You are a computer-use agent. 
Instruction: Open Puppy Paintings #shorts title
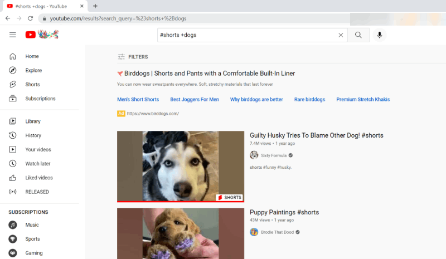pyautogui.click(x=284, y=212)
